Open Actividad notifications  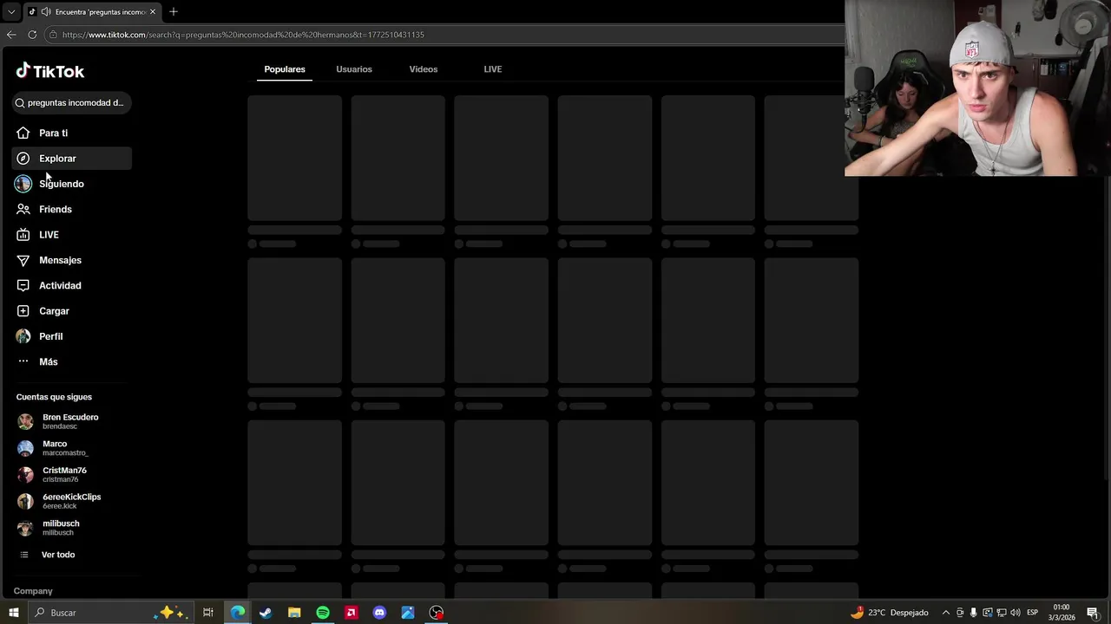click(71, 285)
